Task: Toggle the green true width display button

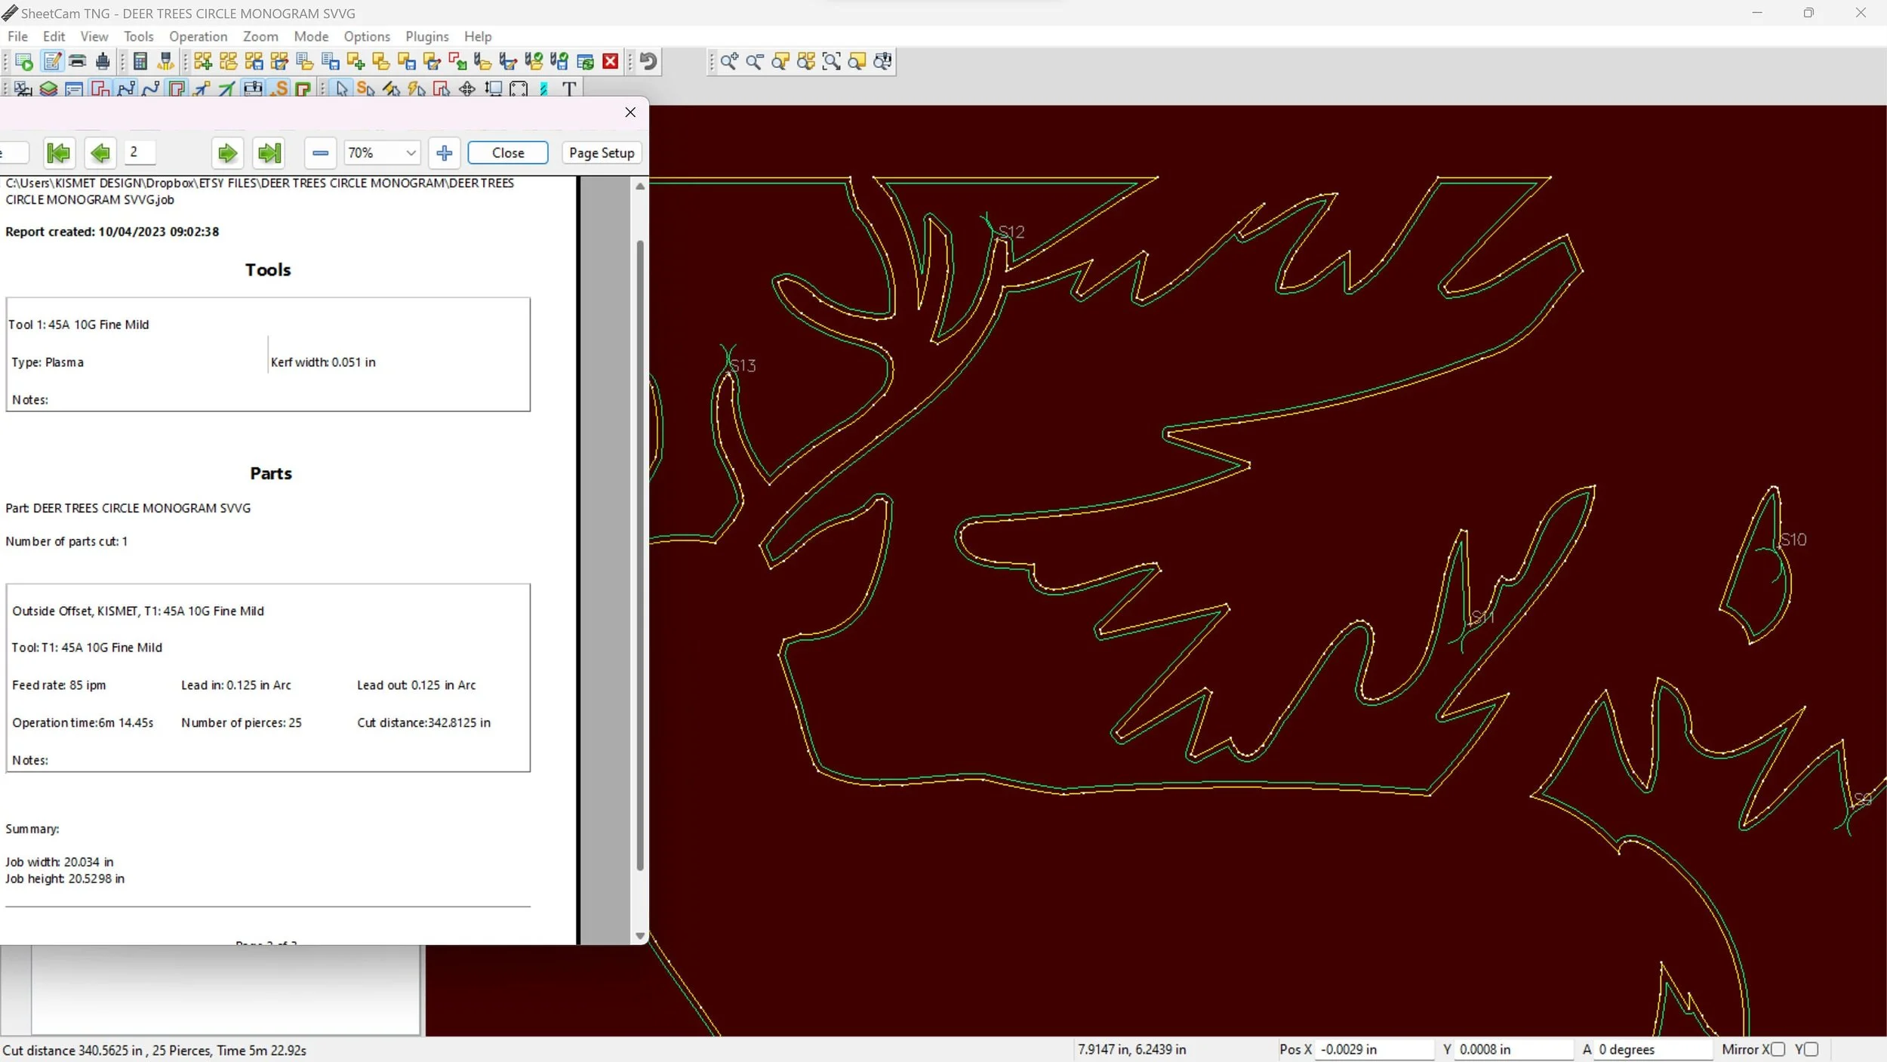Action: tap(303, 89)
